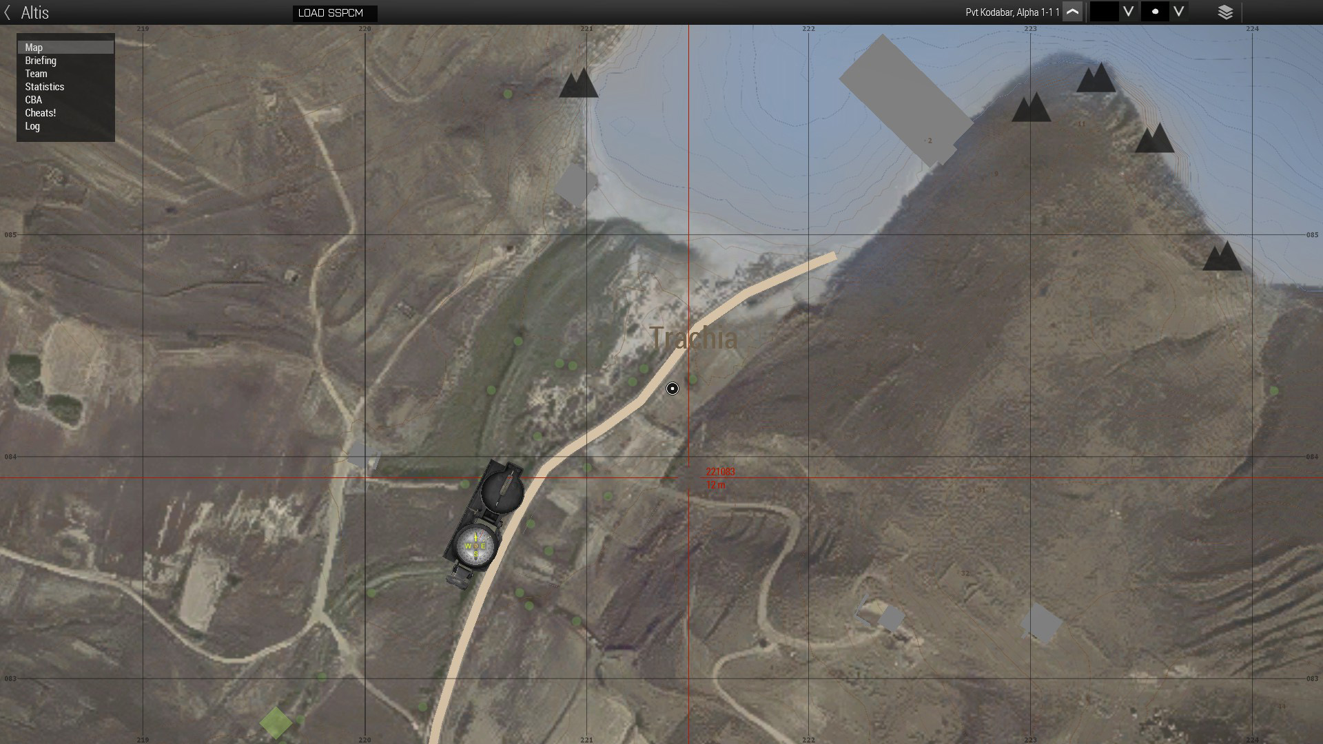Open the Statistics entry
The height and width of the screenshot is (744, 1323).
(44, 87)
